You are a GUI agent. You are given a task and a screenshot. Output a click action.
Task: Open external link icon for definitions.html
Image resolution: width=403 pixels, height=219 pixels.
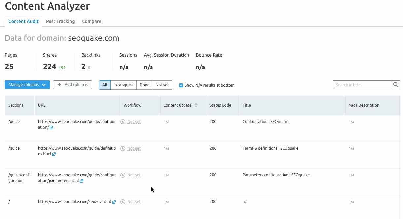point(54,154)
